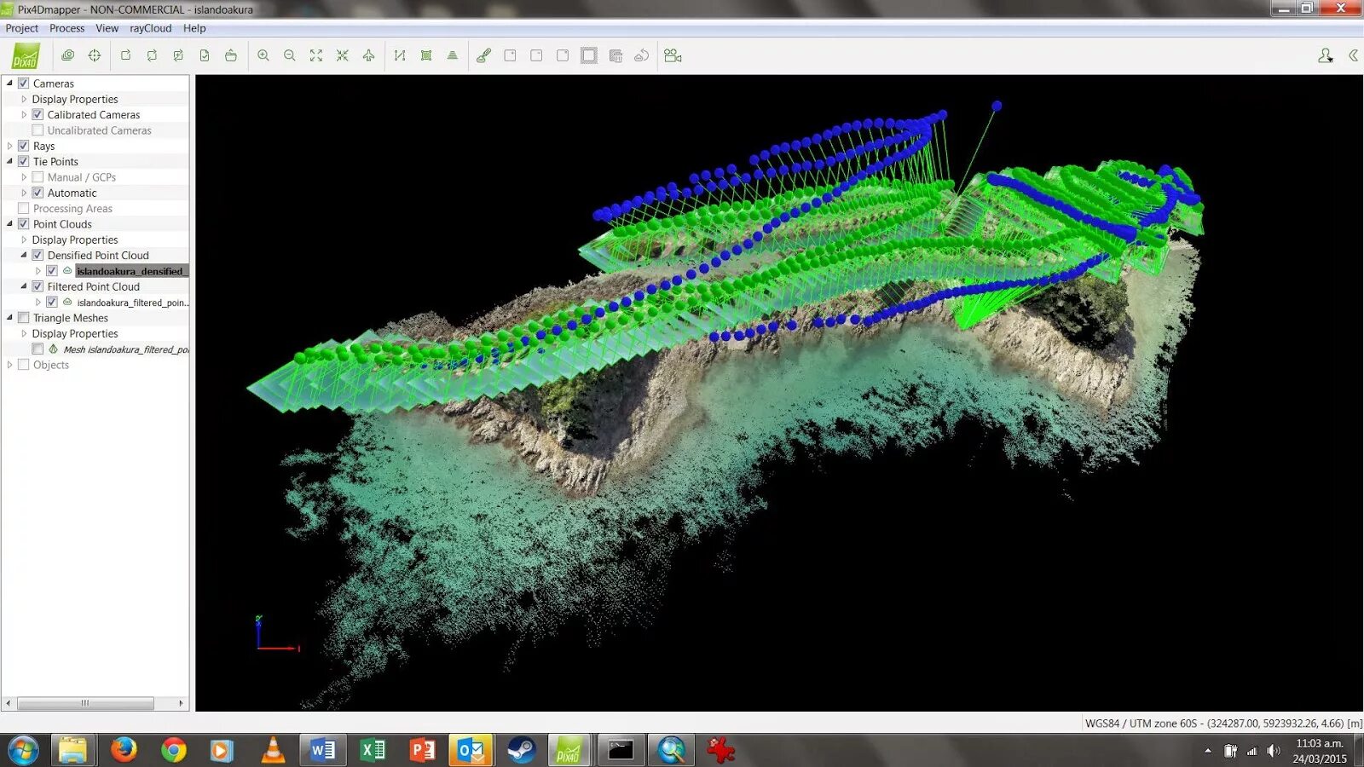The image size is (1364, 767).
Task: Select the point cloud editing brush icon
Action: [483, 55]
